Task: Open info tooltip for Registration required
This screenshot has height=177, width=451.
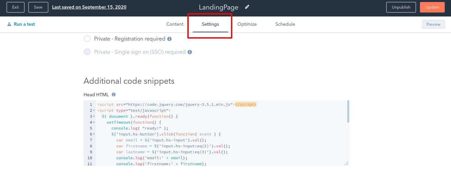Action: point(169,39)
